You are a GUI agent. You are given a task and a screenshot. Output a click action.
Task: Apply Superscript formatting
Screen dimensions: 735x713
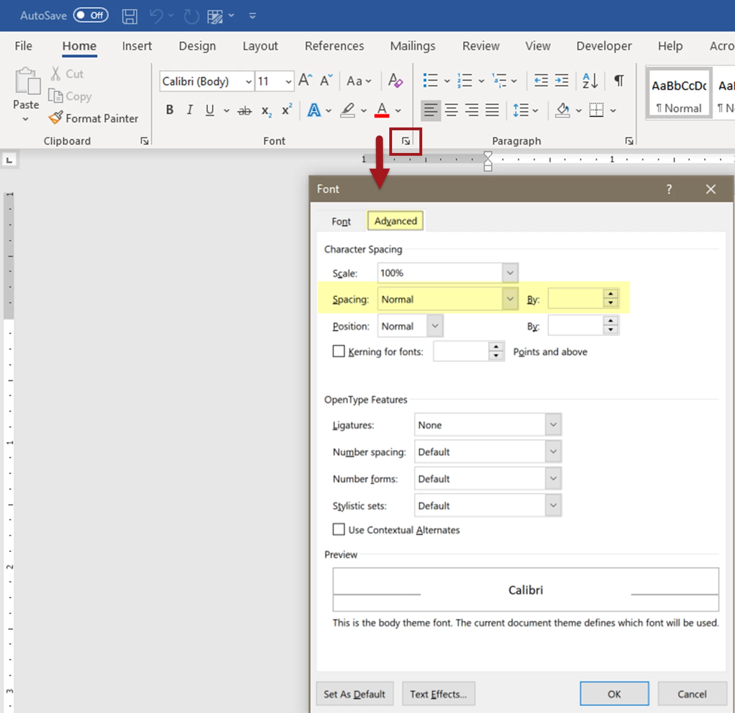[x=287, y=109]
